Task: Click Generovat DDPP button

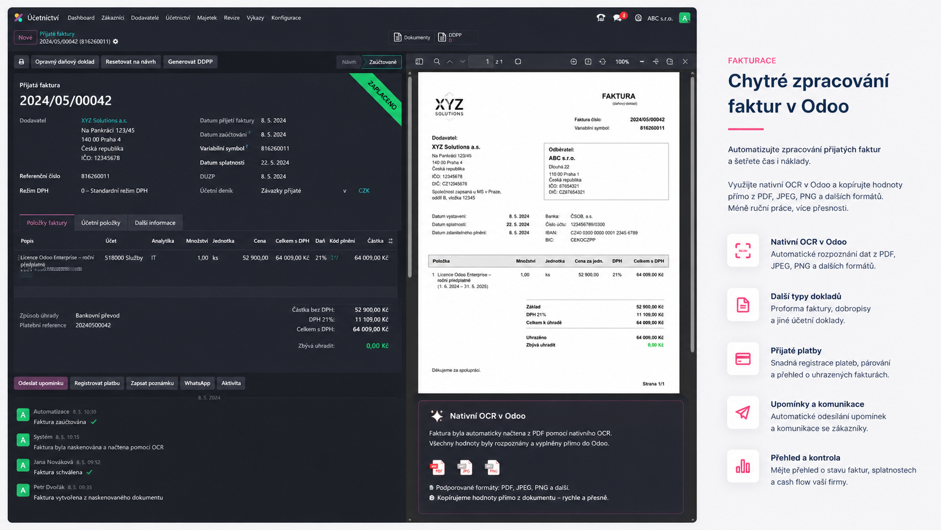Action: point(190,62)
